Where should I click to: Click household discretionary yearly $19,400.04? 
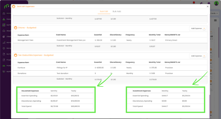(x=75, y=101)
